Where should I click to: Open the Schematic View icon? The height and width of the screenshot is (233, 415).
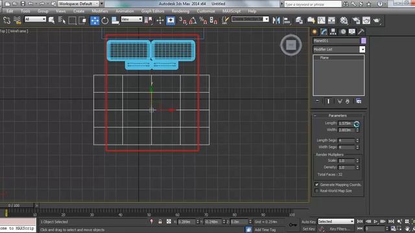pyautogui.click(x=331, y=20)
